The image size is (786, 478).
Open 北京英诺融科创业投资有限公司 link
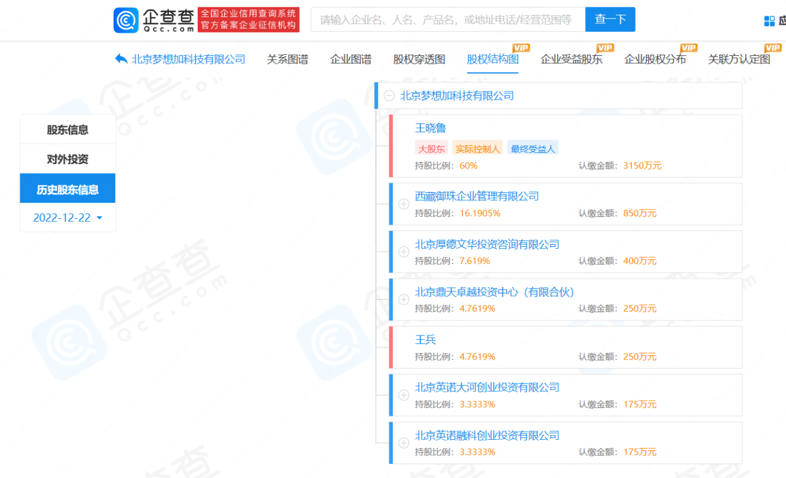pyautogui.click(x=488, y=436)
